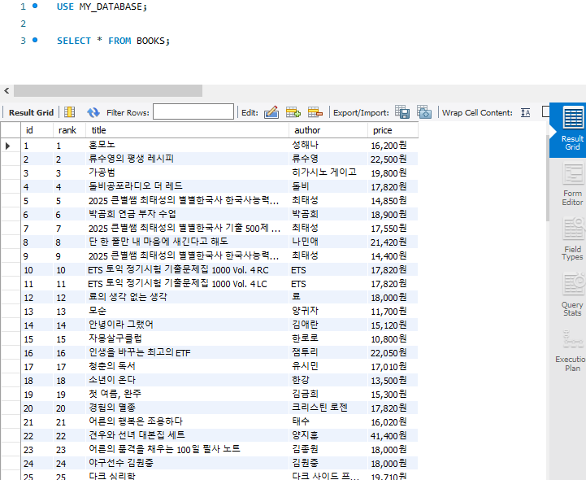Click the edit current row pencil icon
Screen dimensions: 586x480
pyautogui.click(x=271, y=112)
